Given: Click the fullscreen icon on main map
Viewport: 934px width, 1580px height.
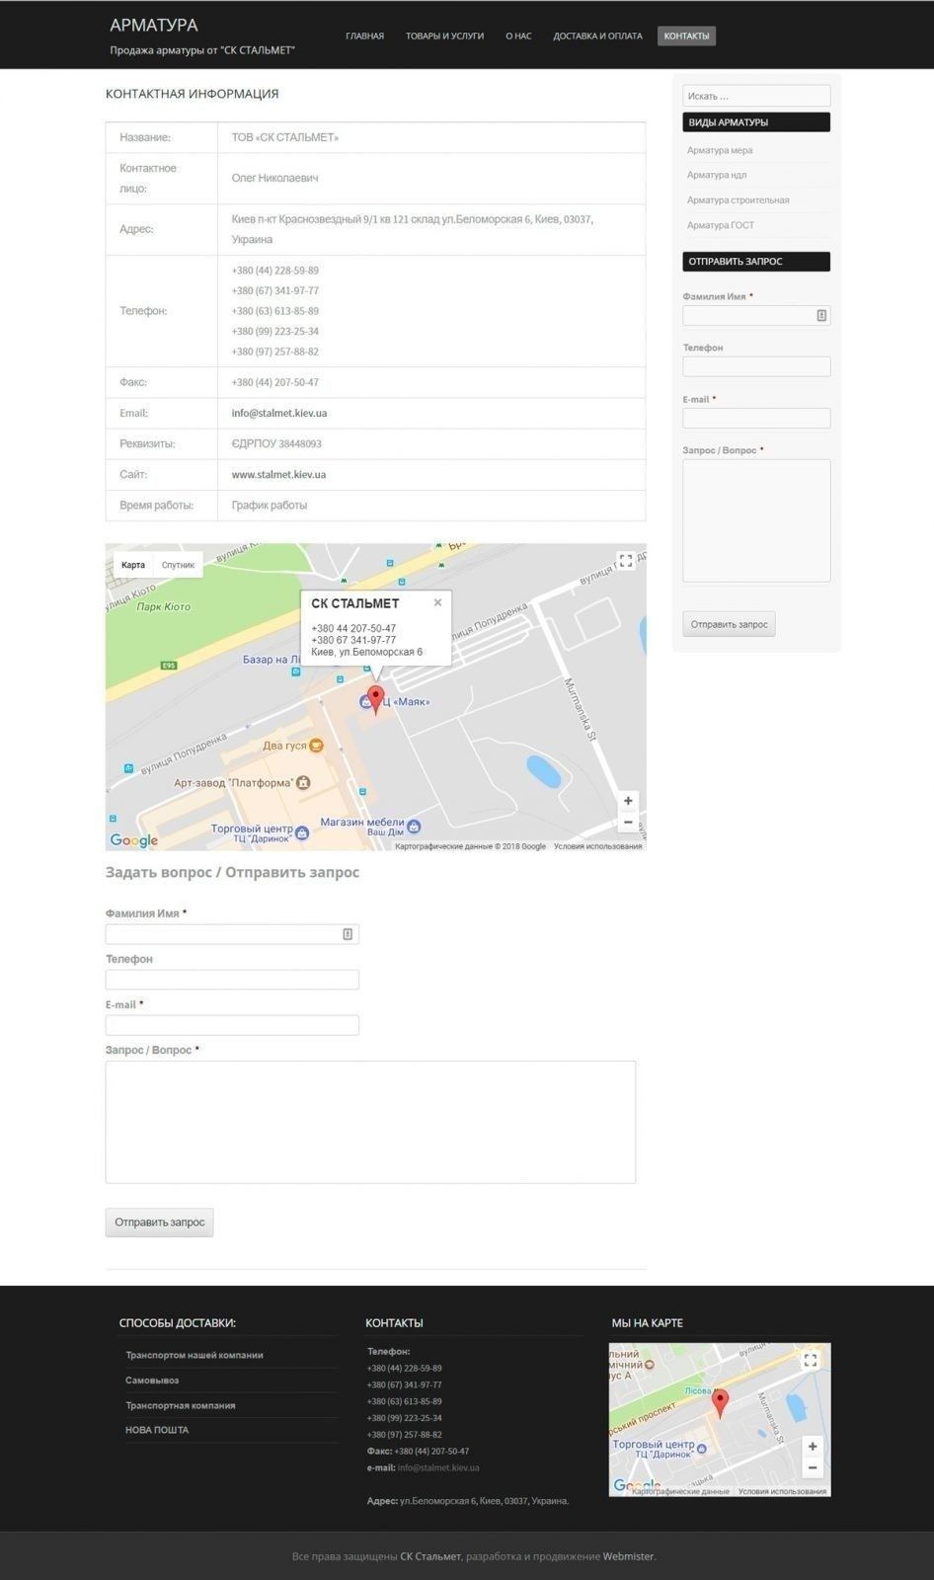Looking at the screenshot, I should (625, 561).
